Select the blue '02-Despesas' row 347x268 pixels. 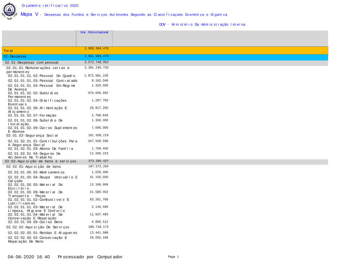pos(165,56)
